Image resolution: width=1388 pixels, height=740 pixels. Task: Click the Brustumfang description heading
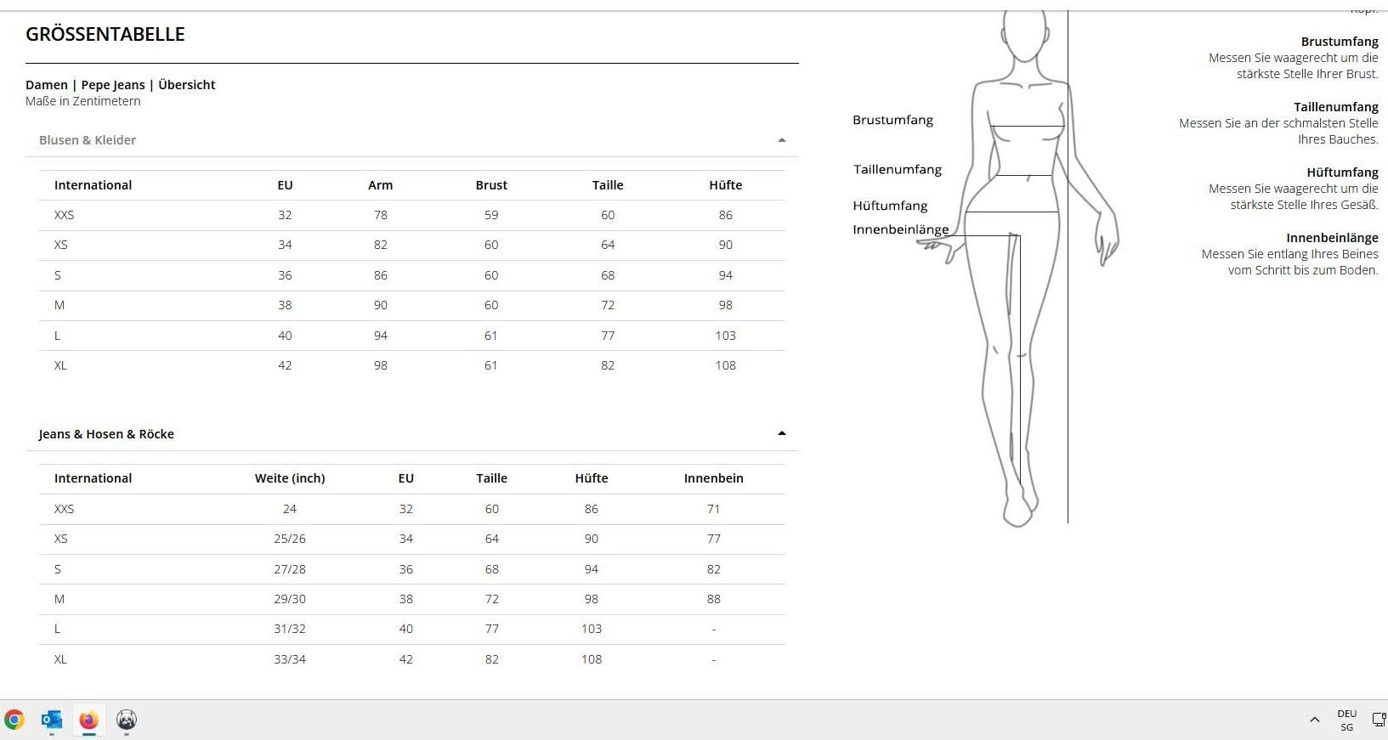click(1340, 42)
